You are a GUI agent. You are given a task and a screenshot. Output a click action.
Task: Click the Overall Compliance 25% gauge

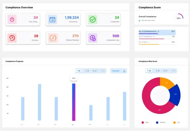click(x=178, y=18)
